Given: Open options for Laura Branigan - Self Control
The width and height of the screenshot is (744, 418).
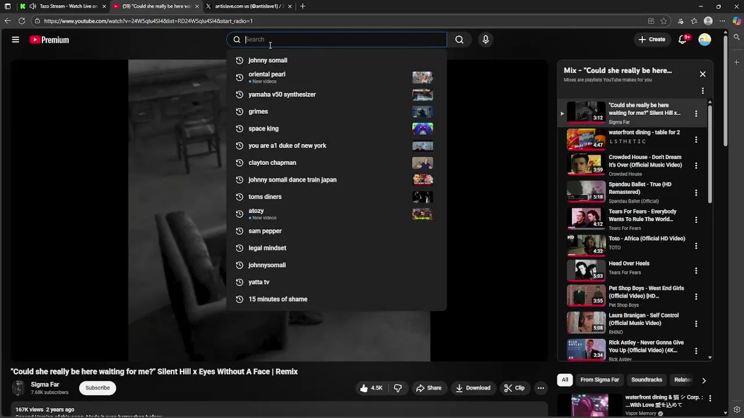Looking at the screenshot, I should click(x=696, y=324).
